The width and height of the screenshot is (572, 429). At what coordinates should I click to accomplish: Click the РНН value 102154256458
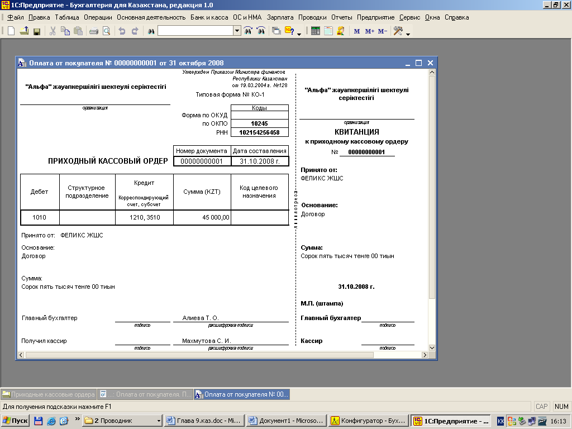[259, 132]
